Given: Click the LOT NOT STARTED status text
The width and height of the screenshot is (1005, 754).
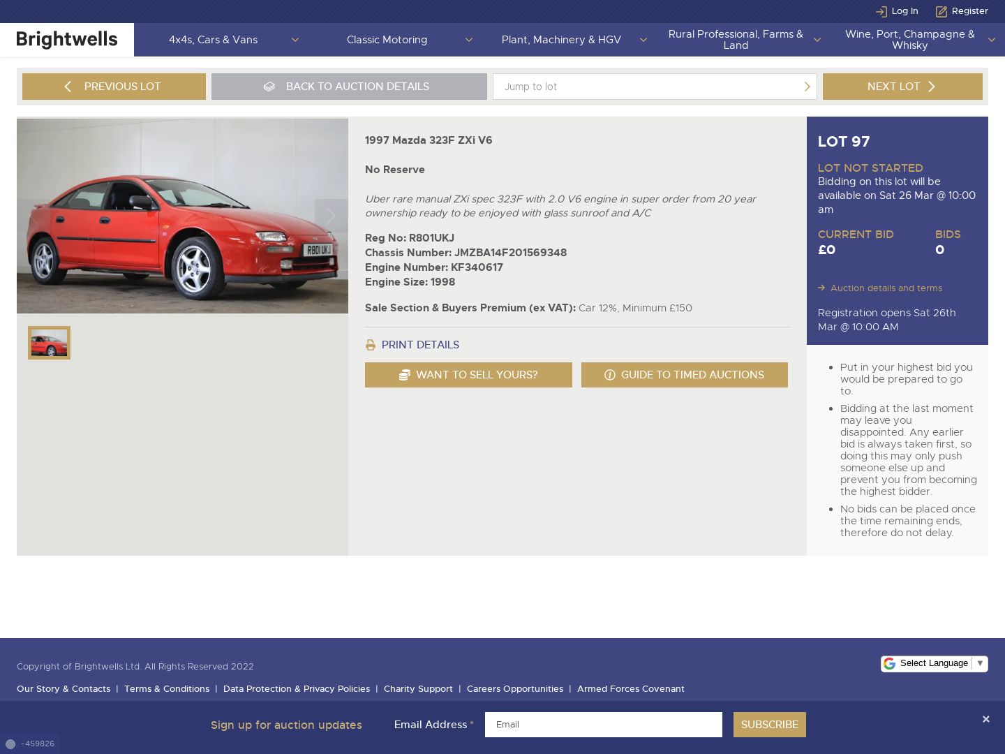Looking at the screenshot, I should (870, 168).
